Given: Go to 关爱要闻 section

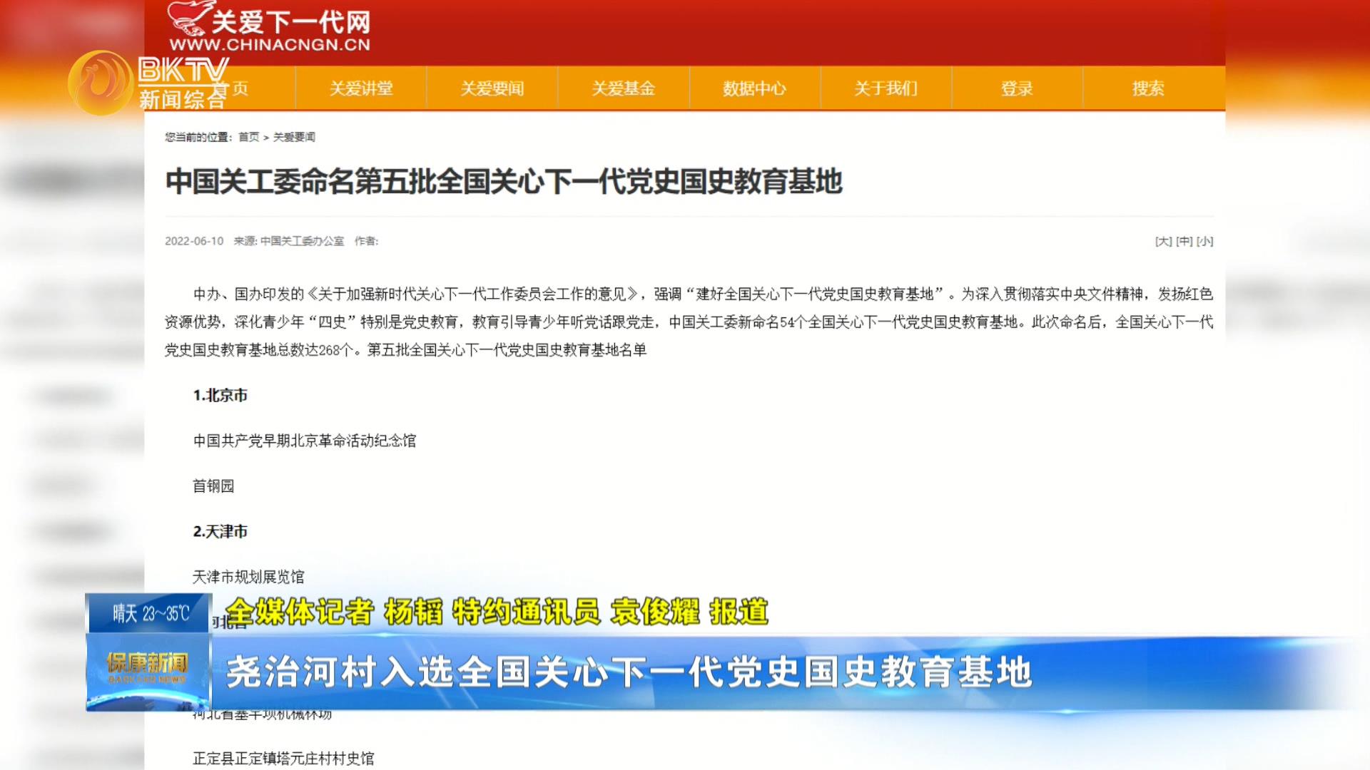Looking at the screenshot, I should click(492, 88).
